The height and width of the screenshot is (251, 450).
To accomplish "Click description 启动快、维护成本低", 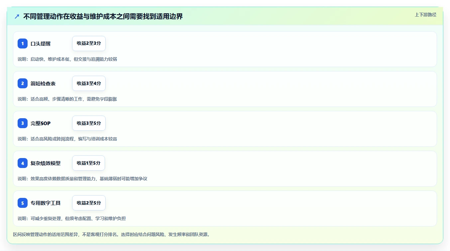I will (67, 59).
